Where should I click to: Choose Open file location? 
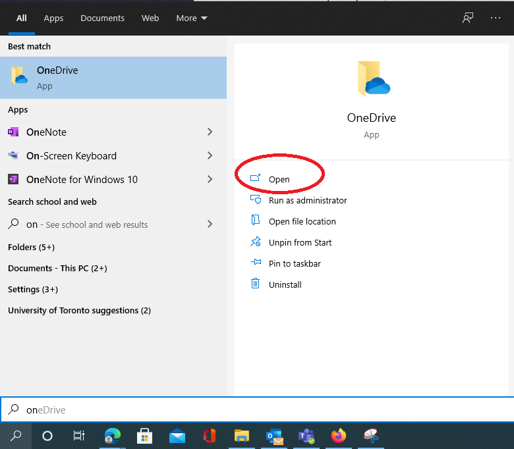[x=302, y=221]
